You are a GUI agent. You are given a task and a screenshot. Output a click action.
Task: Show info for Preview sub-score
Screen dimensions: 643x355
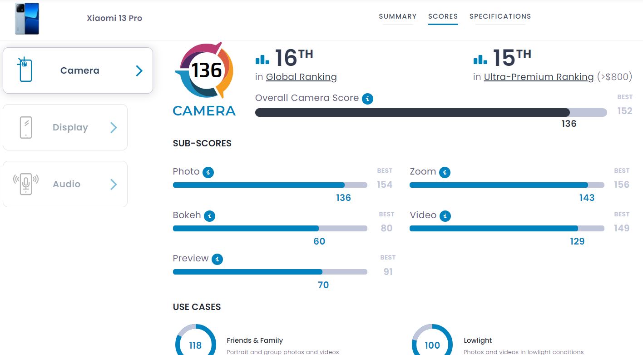click(x=218, y=259)
